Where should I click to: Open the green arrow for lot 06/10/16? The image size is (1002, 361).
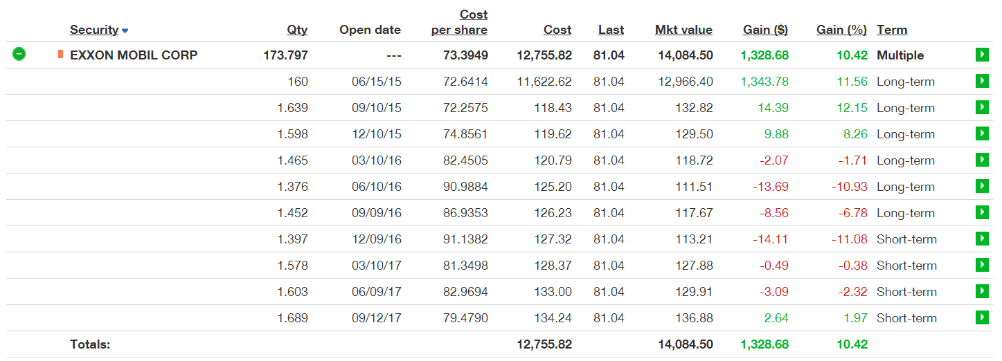tap(981, 186)
